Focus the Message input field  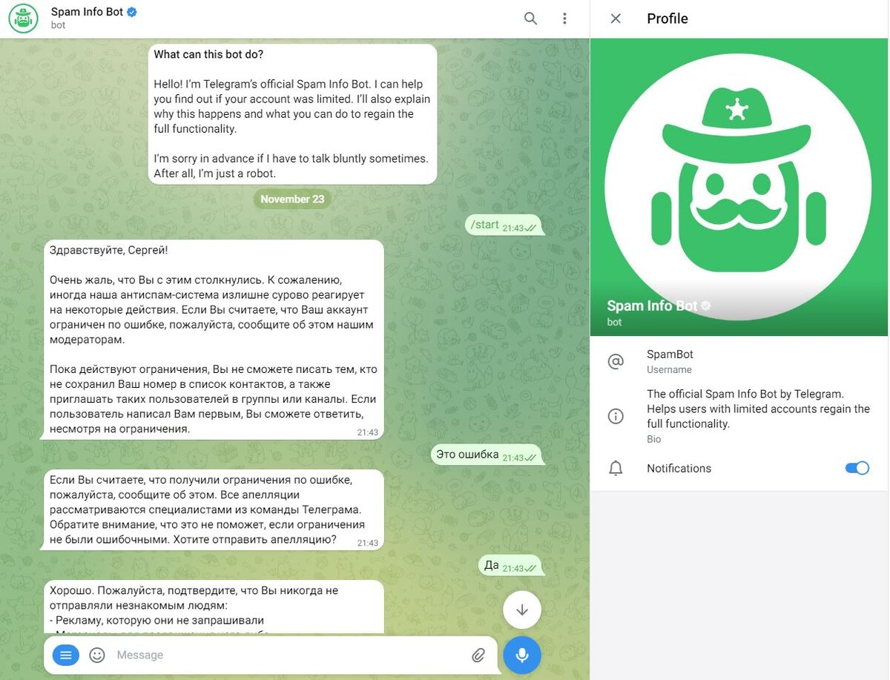(289, 655)
